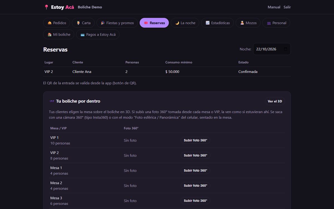Click the moon icon for La noche
334x209 pixels.
point(177,23)
